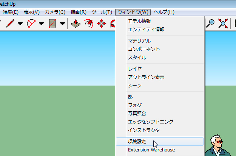Open 環境設定 preferences
Screen dimensions: 236x156
[160, 142]
